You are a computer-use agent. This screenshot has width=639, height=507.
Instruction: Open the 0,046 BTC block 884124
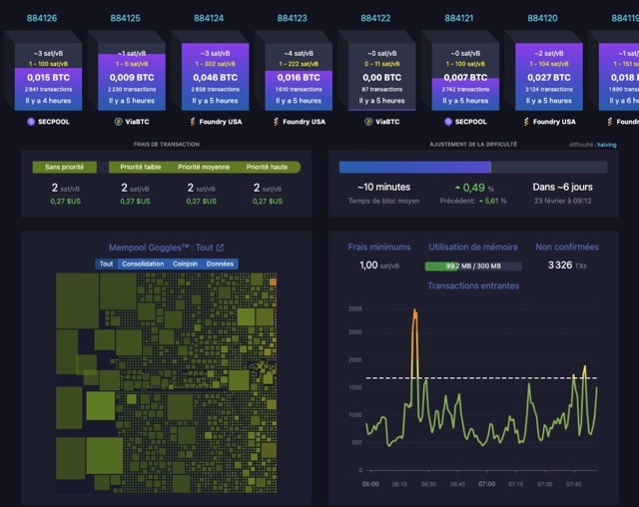tap(216, 77)
